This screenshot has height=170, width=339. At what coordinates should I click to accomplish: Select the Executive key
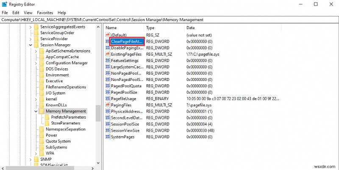tap(54, 81)
